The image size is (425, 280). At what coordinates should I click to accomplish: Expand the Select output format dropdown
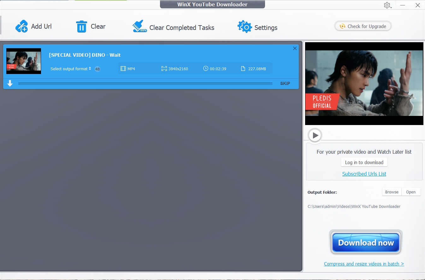coord(71,69)
